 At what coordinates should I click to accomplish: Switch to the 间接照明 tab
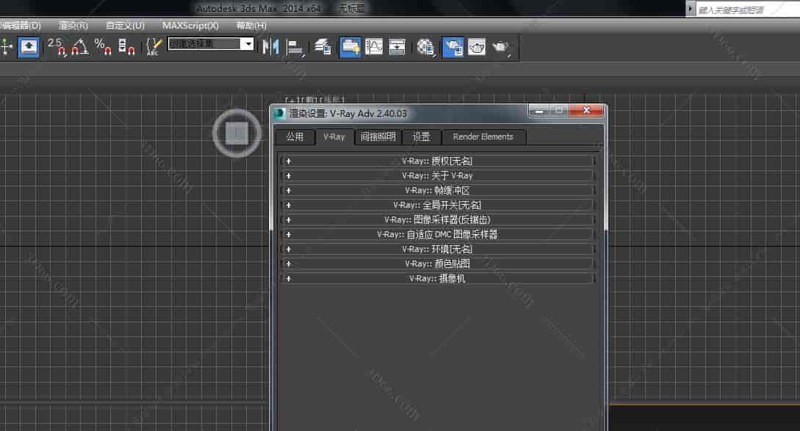coord(378,137)
